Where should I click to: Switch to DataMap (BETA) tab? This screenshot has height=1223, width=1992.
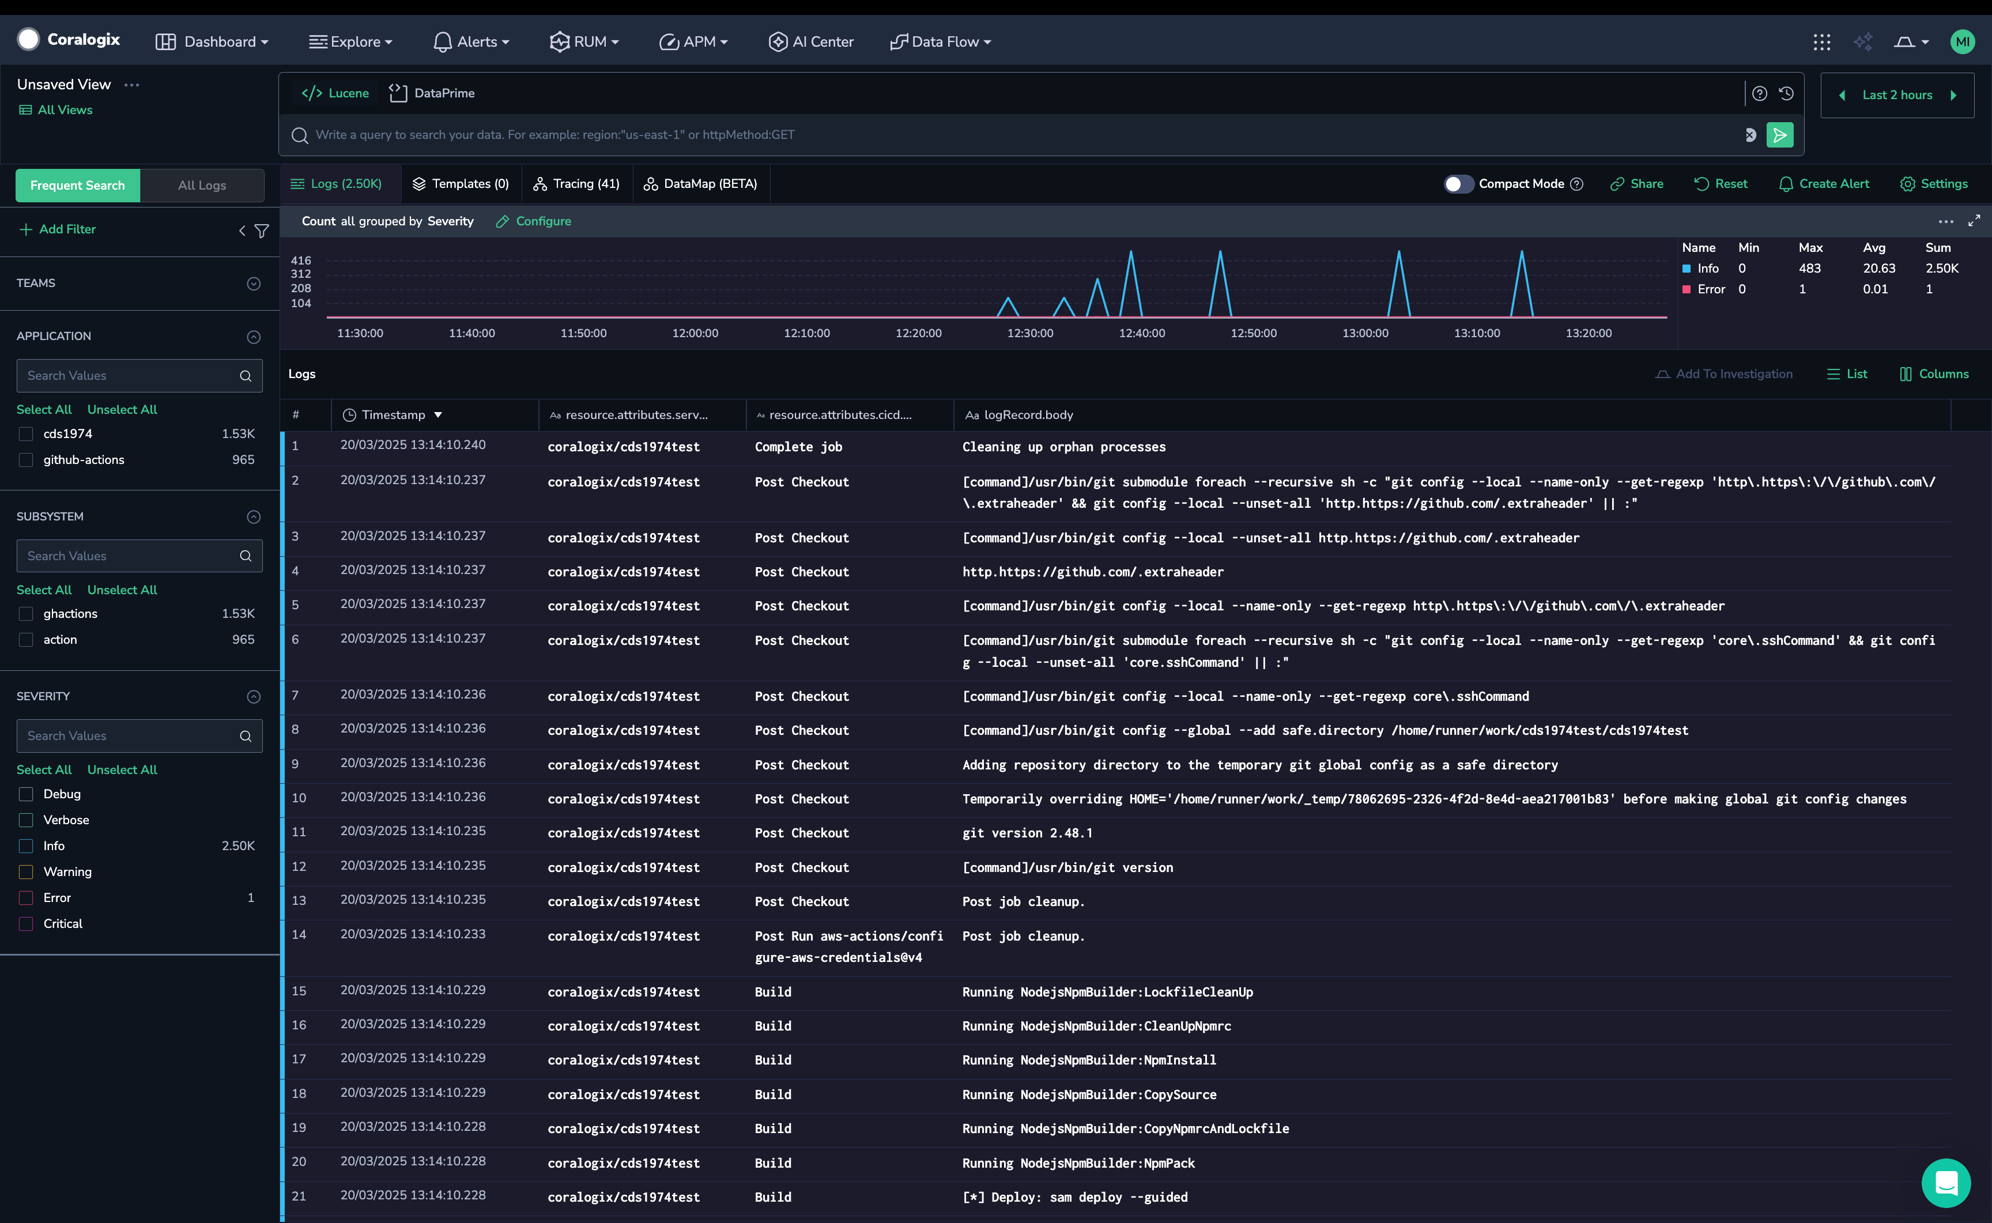click(x=700, y=184)
